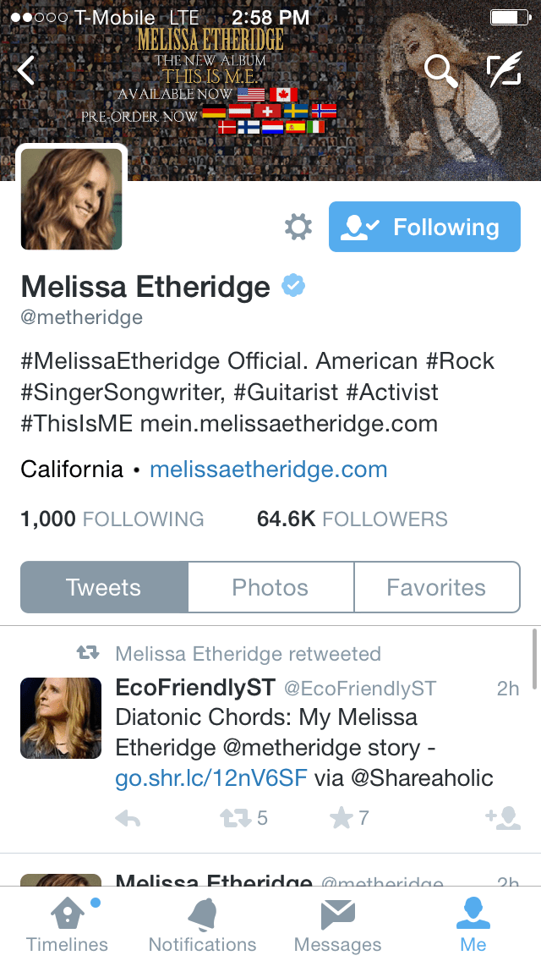Open melissaetheridge.com website link
Image resolution: width=541 pixels, height=961 pixels.
268,470
